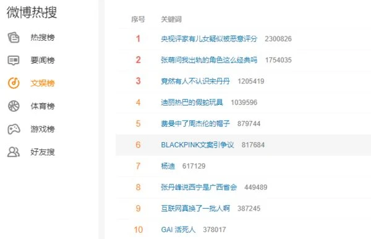The image size is (371, 239).
Task: Open the GAI 活死人 topic
Action: [x=178, y=230]
